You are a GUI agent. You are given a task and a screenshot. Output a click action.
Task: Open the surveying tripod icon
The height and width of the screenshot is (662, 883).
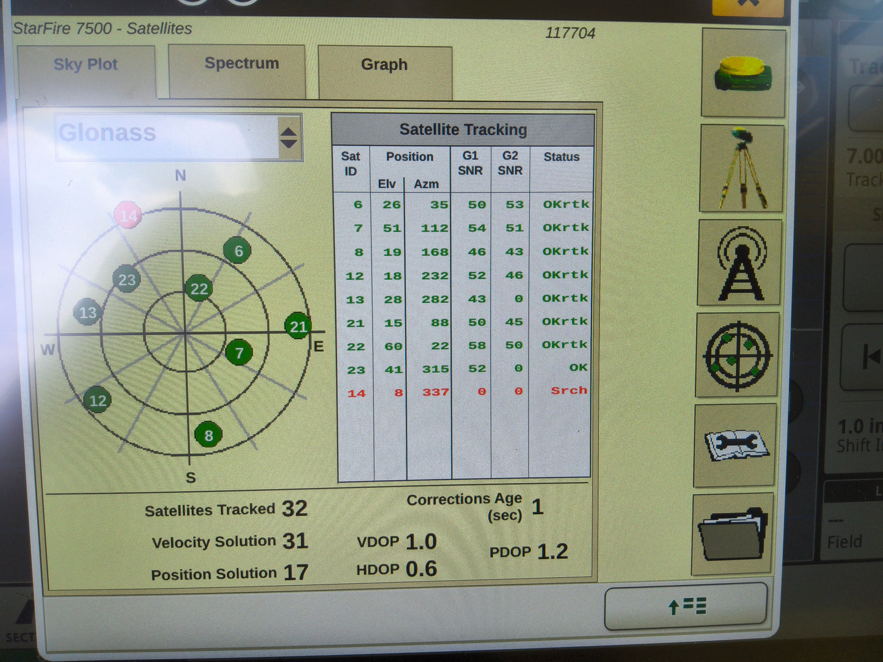741,169
